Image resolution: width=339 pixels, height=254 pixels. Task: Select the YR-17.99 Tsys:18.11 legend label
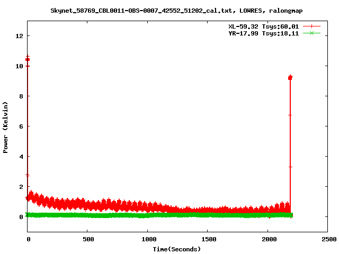tap(264, 33)
